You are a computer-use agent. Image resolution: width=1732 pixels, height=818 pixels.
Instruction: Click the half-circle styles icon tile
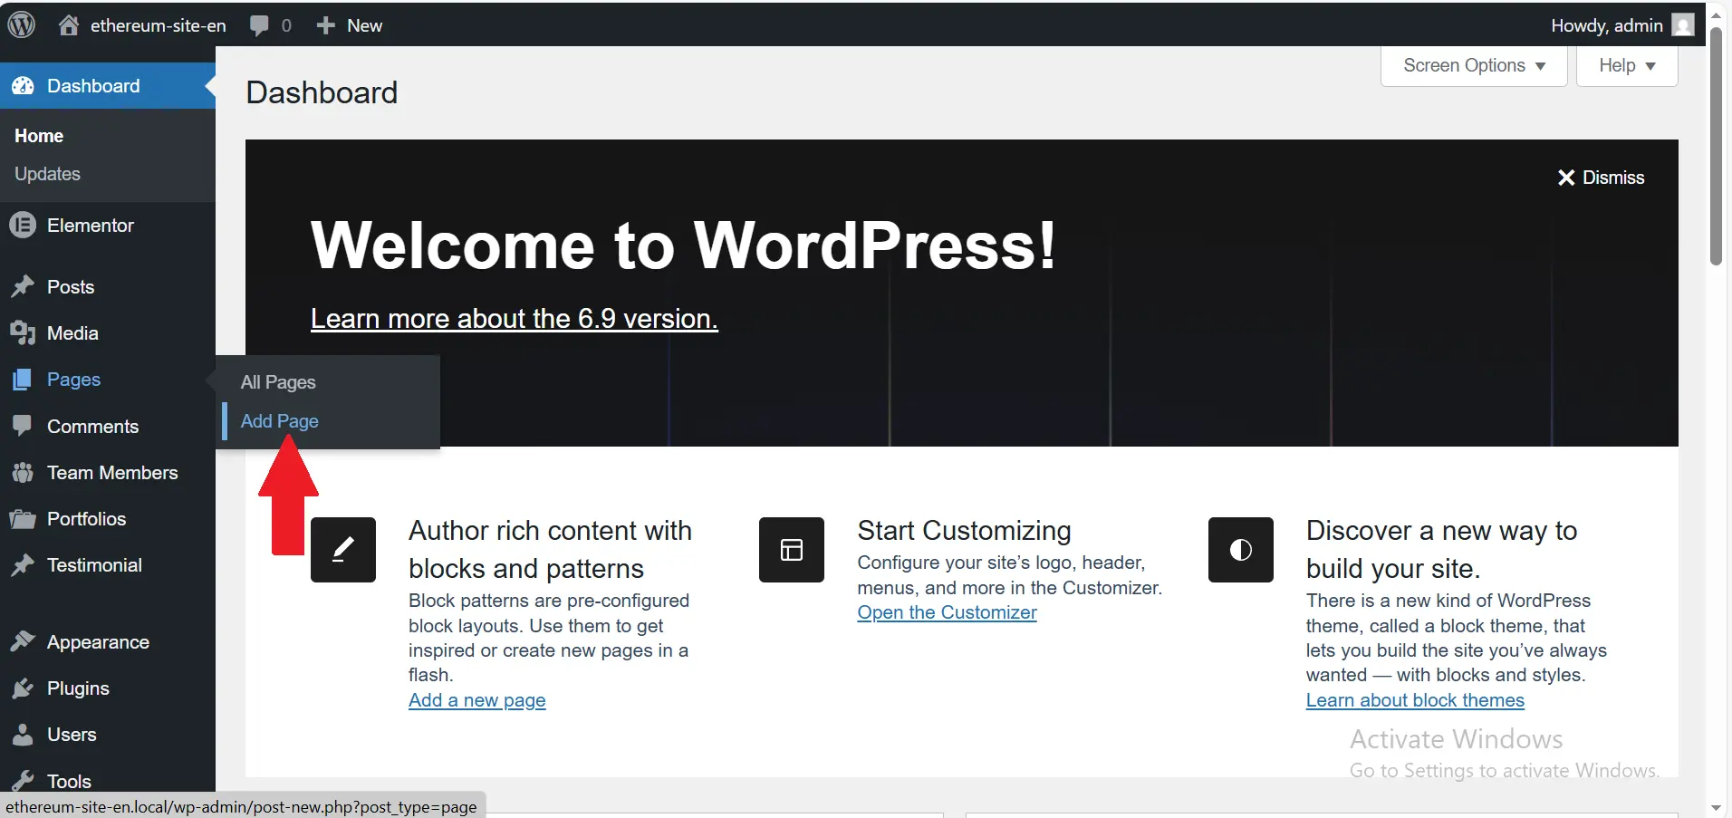[1240, 550]
